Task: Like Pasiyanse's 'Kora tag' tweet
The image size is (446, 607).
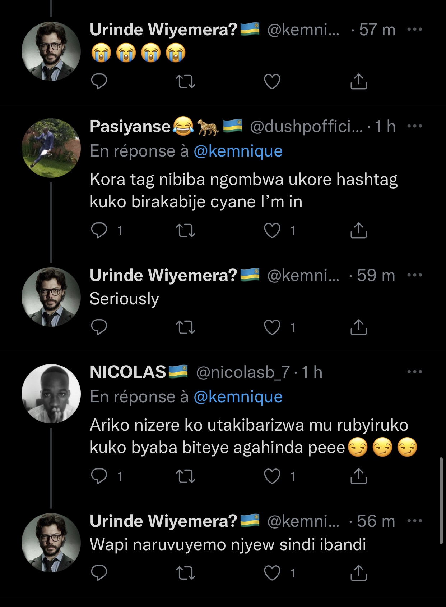Action: [272, 230]
